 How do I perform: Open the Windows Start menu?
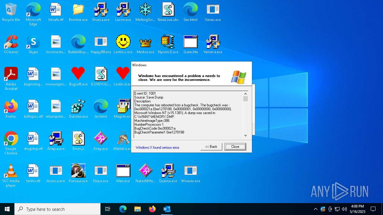point(7,209)
